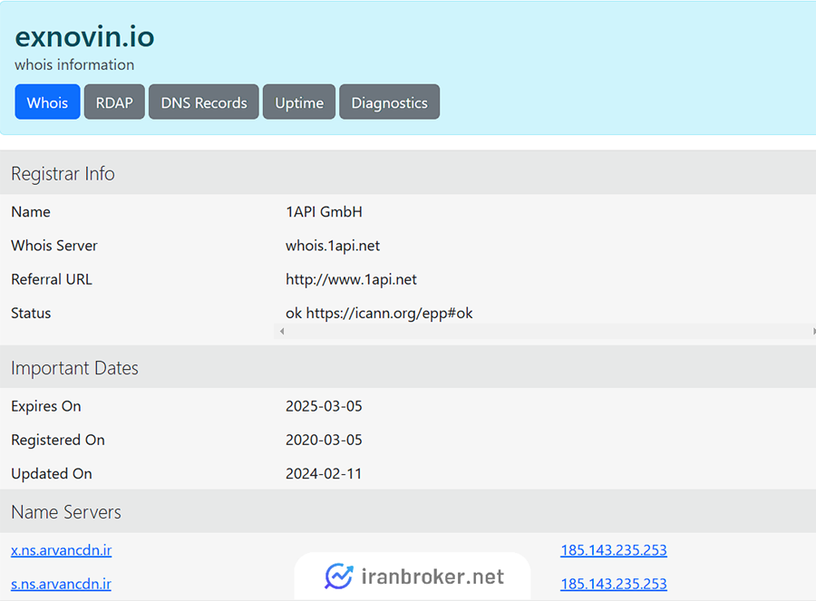Image resolution: width=816 pixels, height=601 pixels.
Task: Switch to the Diagnostics tab
Action: pos(389,102)
